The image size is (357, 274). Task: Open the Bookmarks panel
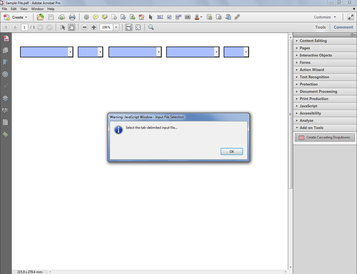pyautogui.click(x=6, y=62)
